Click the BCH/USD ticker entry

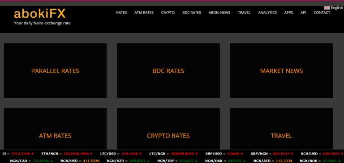click(x=322, y=154)
